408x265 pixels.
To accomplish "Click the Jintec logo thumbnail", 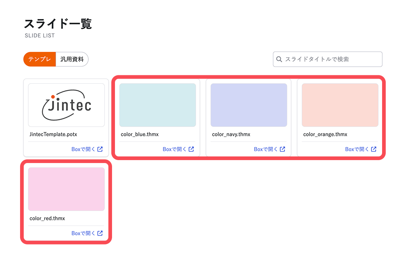I will [x=66, y=105].
